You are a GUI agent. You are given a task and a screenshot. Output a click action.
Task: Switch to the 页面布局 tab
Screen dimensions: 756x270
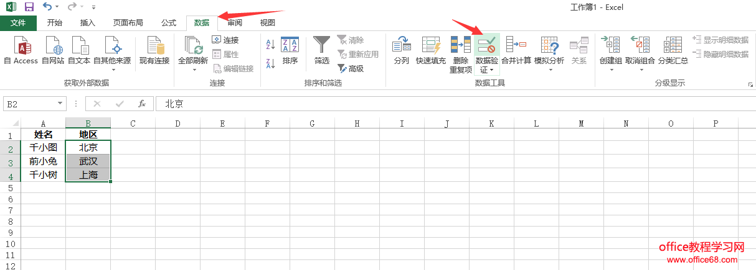tap(128, 23)
